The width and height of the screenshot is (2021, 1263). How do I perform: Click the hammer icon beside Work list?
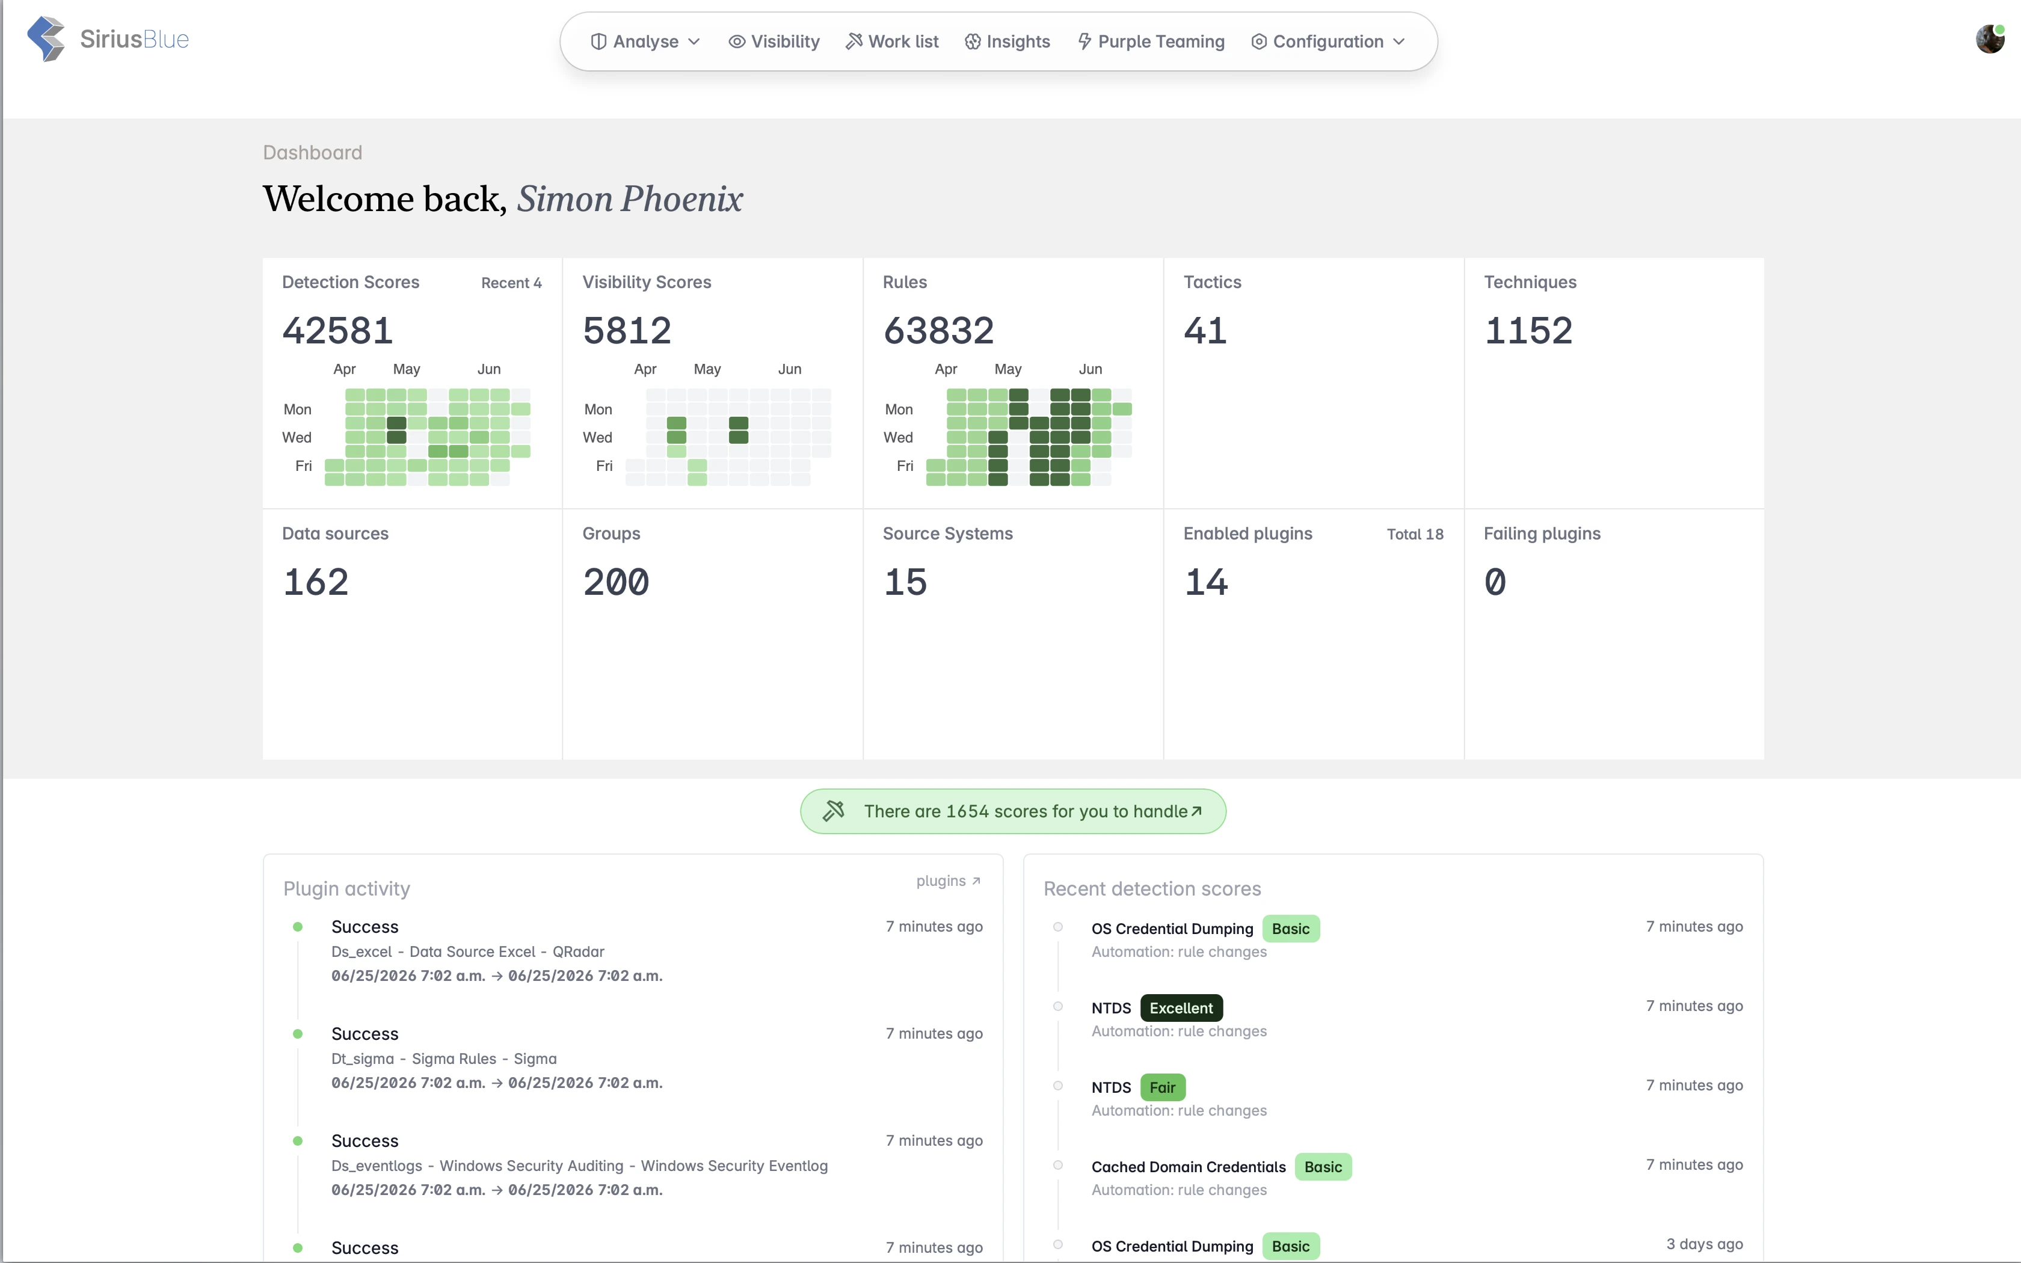854,41
